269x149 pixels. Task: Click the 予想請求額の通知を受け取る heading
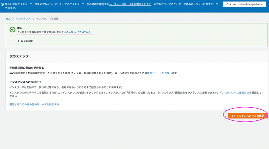[27, 68]
